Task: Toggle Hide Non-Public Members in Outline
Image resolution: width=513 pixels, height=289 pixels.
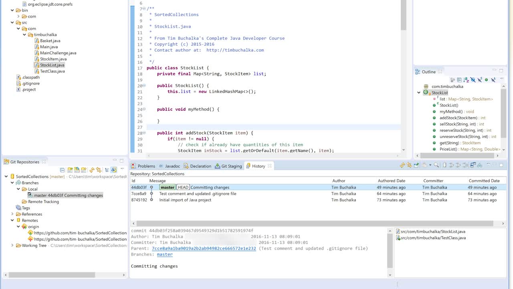Action: point(486,80)
